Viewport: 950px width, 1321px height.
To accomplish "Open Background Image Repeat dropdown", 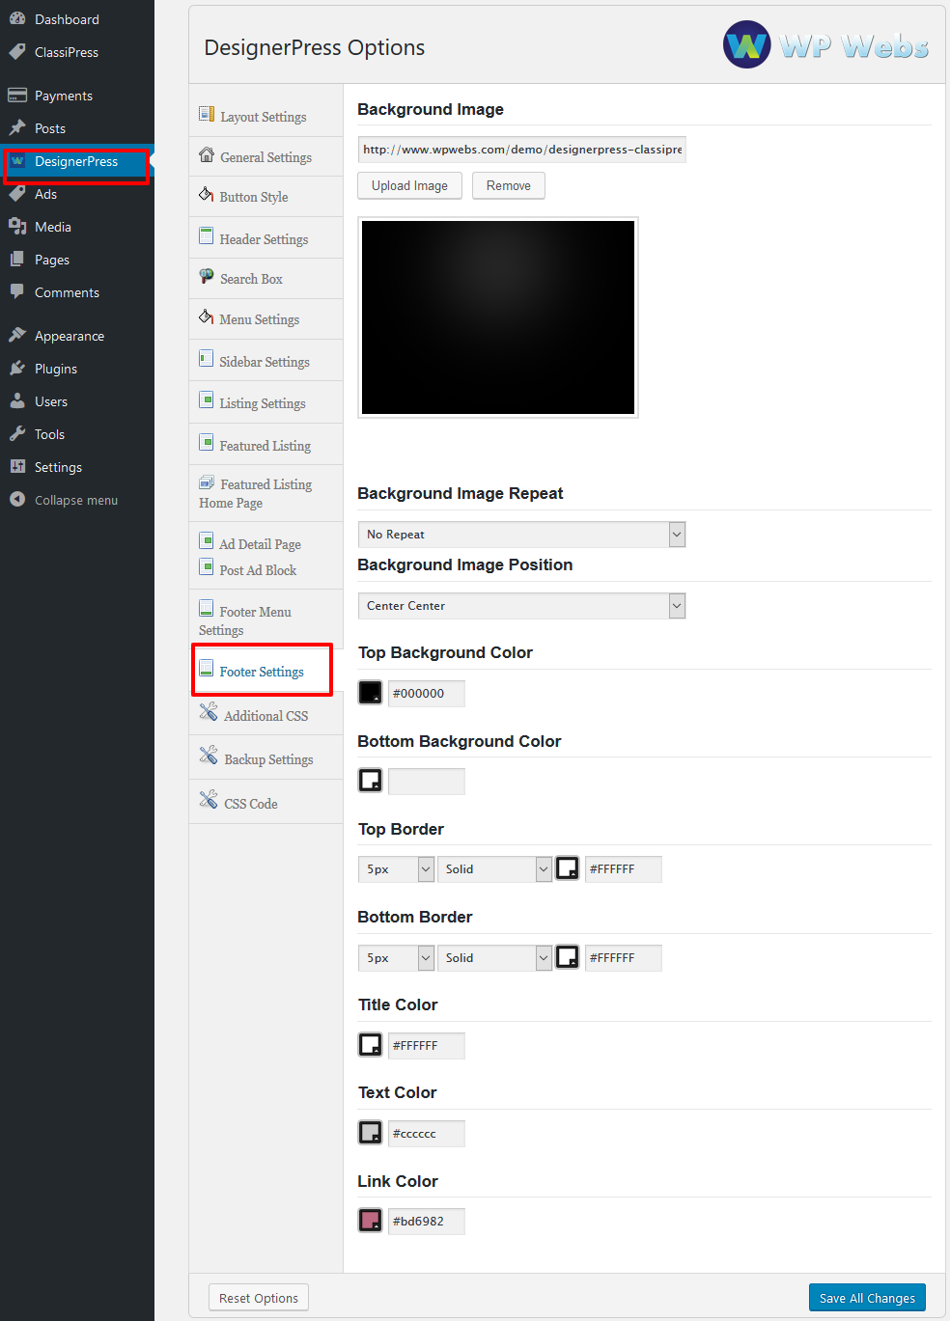I will (521, 535).
